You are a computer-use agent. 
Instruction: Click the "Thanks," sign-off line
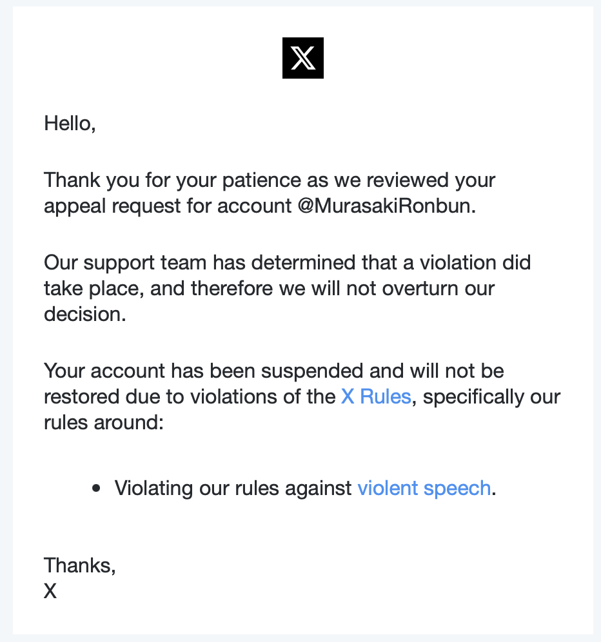(x=79, y=565)
